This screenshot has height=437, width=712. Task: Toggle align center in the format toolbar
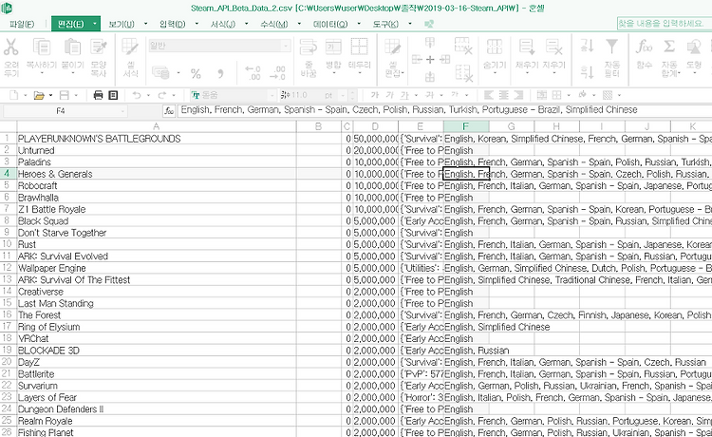click(503, 95)
